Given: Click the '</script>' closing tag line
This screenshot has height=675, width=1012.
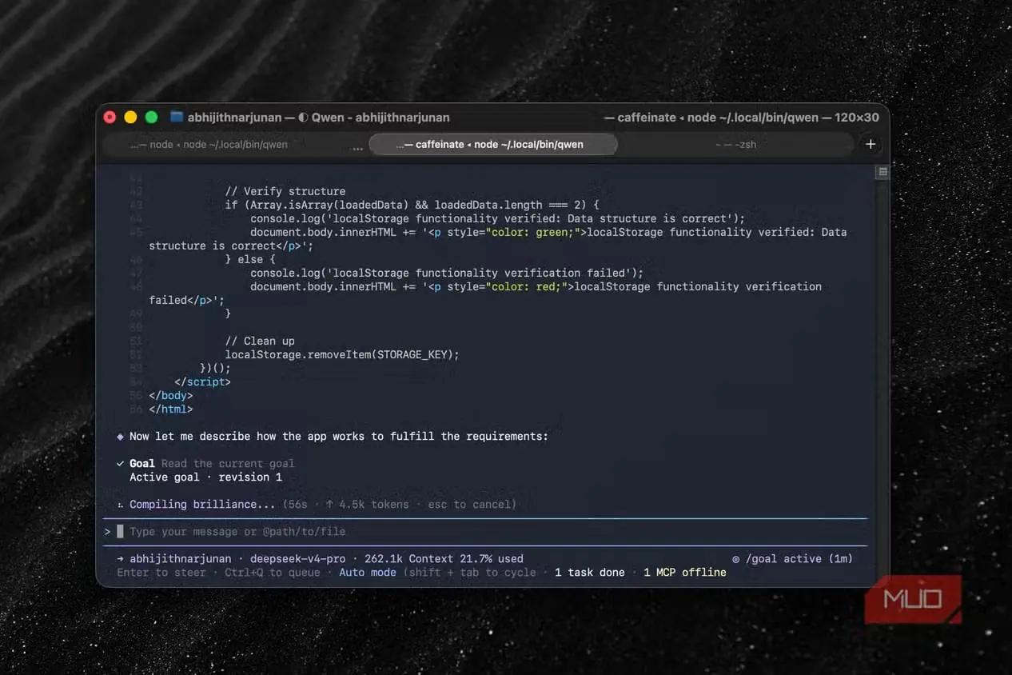Looking at the screenshot, I should [202, 382].
